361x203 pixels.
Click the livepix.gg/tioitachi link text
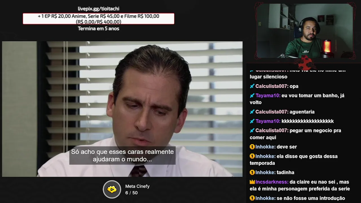[x=98, y=9]
